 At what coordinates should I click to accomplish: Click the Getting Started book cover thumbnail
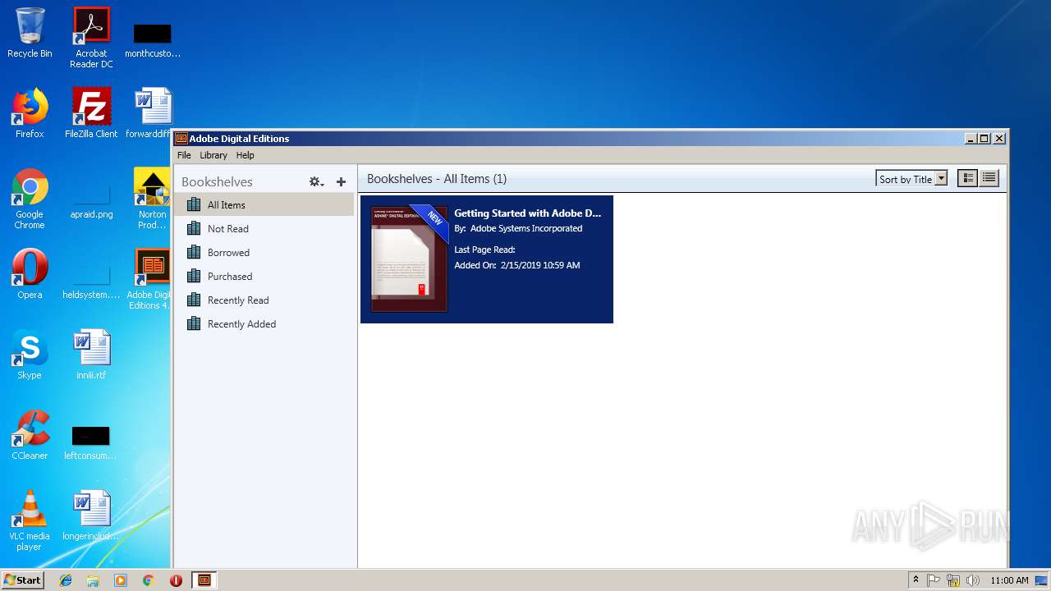tap(409, 259)
